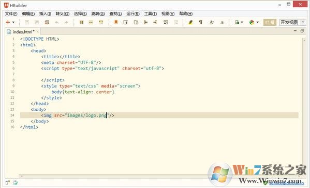The width and height of the screenshot is (310, 188).
Task: Open the 转义(O) menu
Action: click(x=63, y=13)
